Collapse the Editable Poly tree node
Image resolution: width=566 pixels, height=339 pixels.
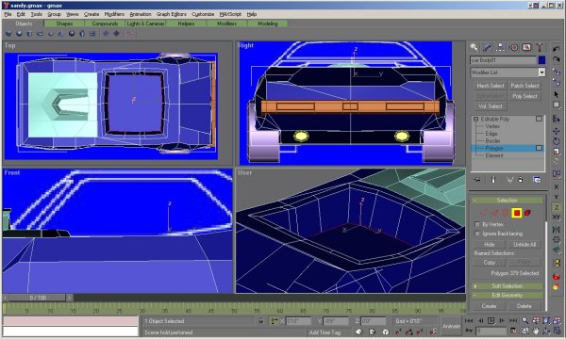pyautogui.click(x=475, y=119)
